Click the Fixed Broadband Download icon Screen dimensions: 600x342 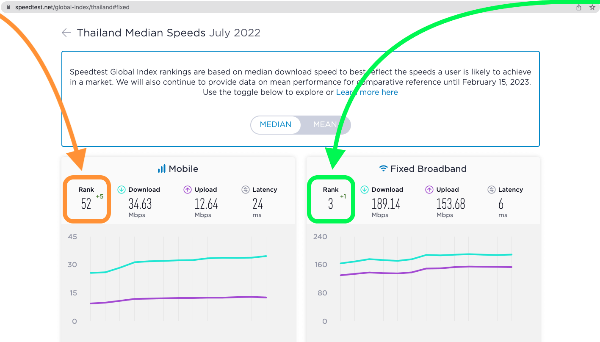365,189
